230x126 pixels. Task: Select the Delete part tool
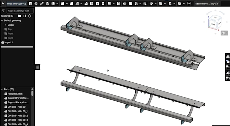point(145,4)
